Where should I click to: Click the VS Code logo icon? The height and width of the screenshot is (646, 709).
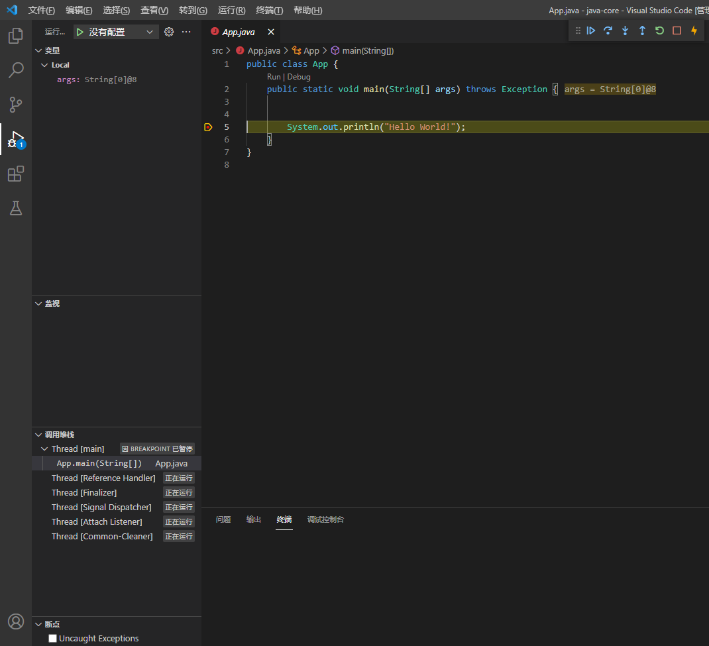point(12,10)
